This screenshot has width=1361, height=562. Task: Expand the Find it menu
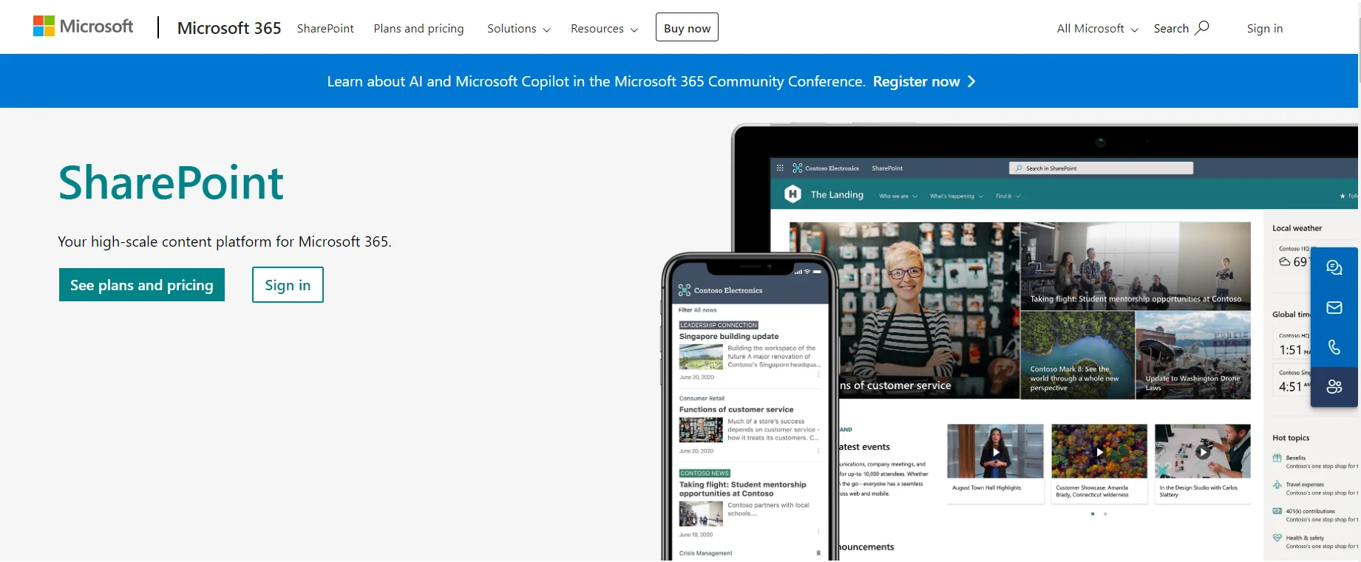point(1008,196)
